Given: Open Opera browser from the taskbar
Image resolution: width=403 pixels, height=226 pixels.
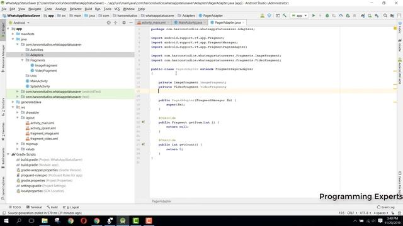Looking at the screenshot, I should click(84, 220).
